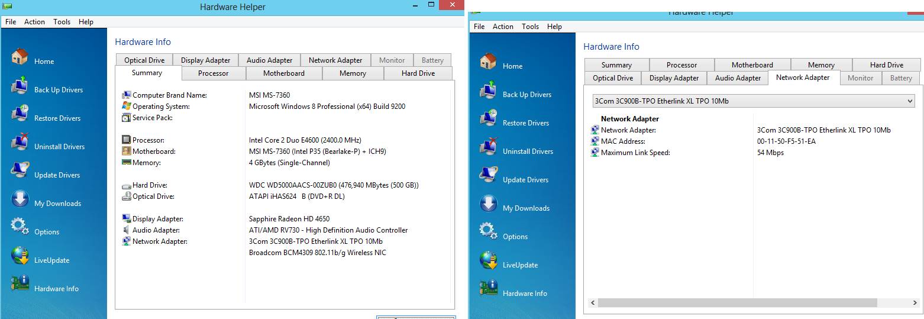Open Tools menu in right window

coord(530,27)
